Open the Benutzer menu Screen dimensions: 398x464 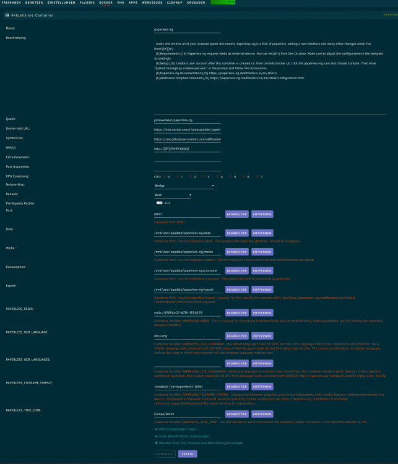[34, 2]
